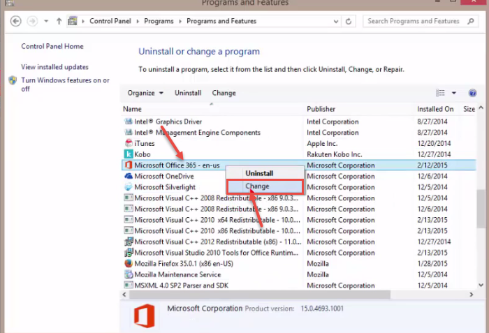Click Visual C++ 2010 x64 Redistributable icon
The width and height of the screenshot is (489, 333).
(x=129, y=219)
